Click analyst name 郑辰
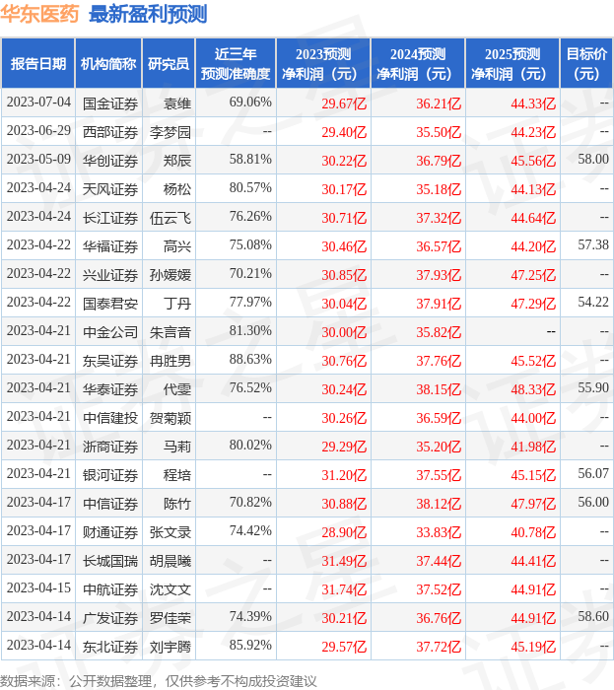This screenshot has width=614, height=690. tap(177, 161)
